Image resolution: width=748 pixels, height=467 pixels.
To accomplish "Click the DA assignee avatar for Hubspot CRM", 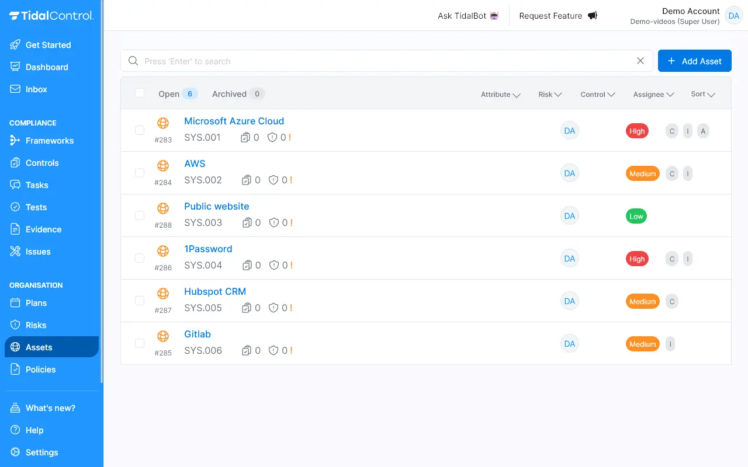I will 570,301.
